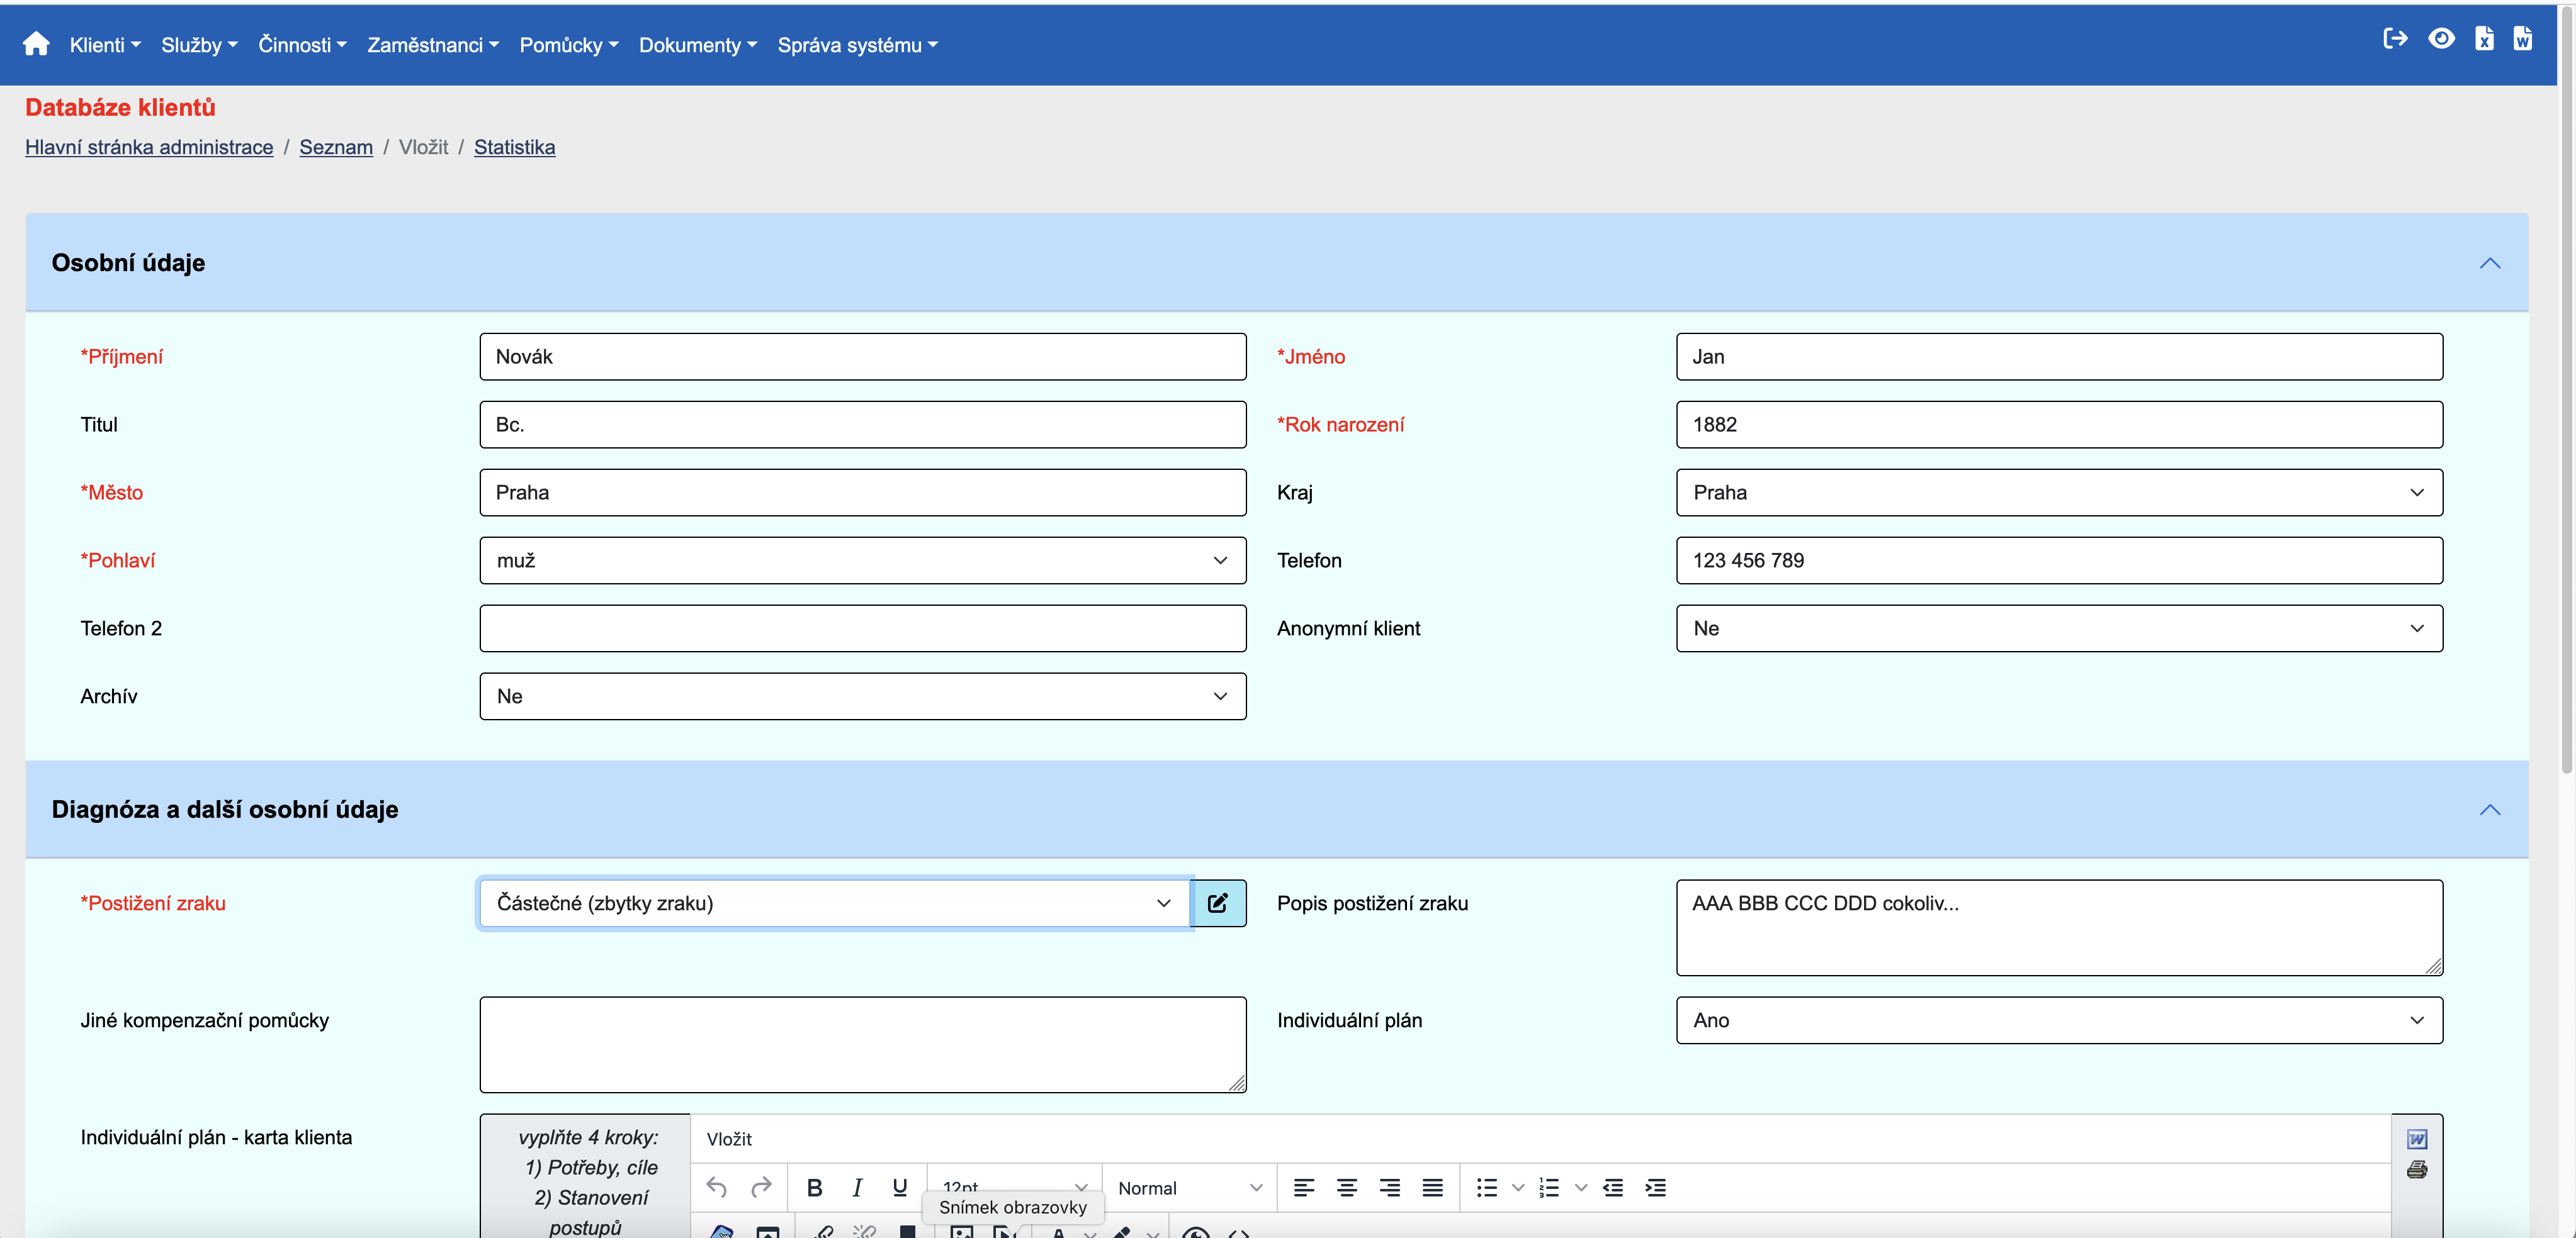
Task: Collapse Diagnóza a další osobní údaje section
Action: tap(2489, 810)
